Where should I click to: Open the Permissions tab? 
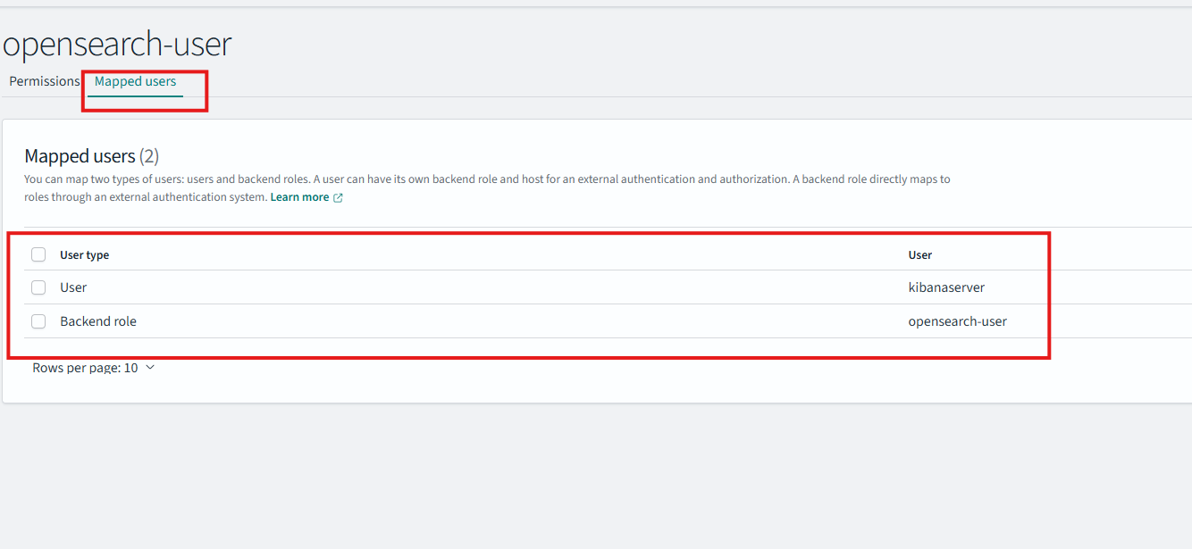[45, 81]
